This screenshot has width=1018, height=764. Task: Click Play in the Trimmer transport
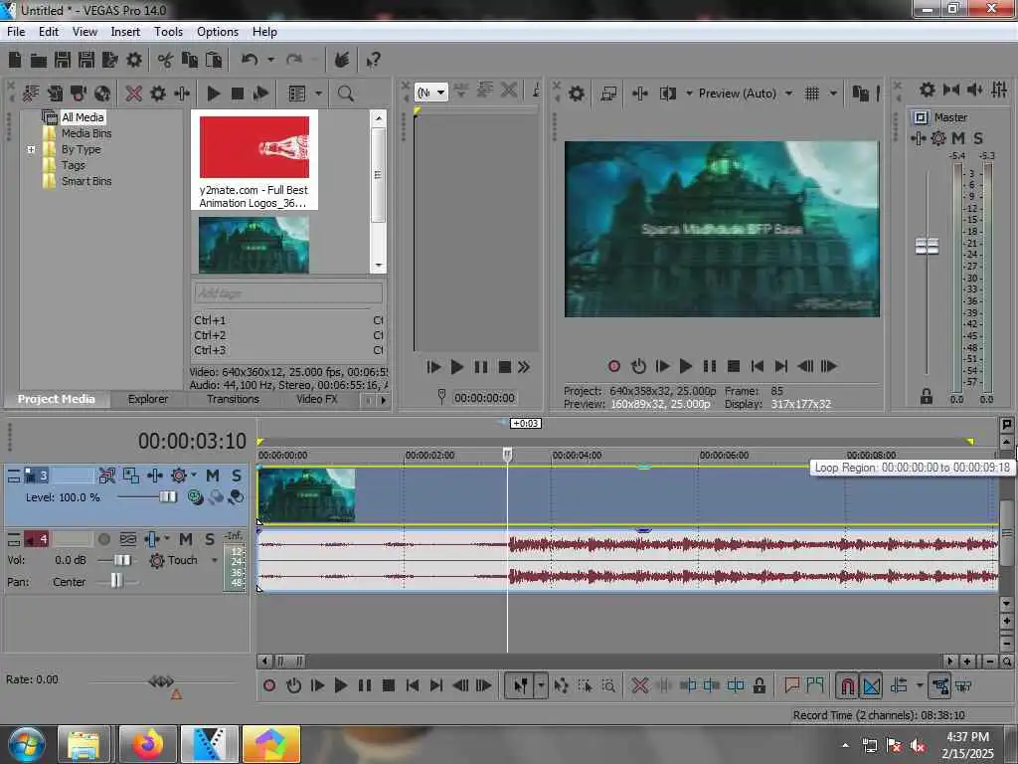click(456, 368)
